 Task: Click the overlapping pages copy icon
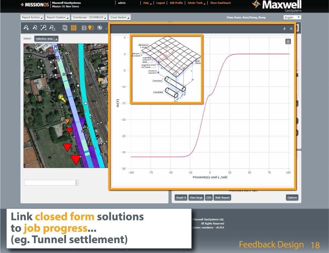pyautogui.click(x=65, y=28)
